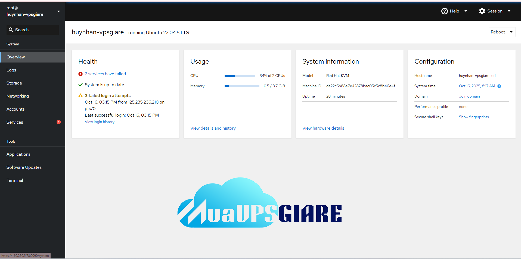Click the Services red alert badge in sidebar
This screenshot has width=521, height=259.
[x=58, y=122]
